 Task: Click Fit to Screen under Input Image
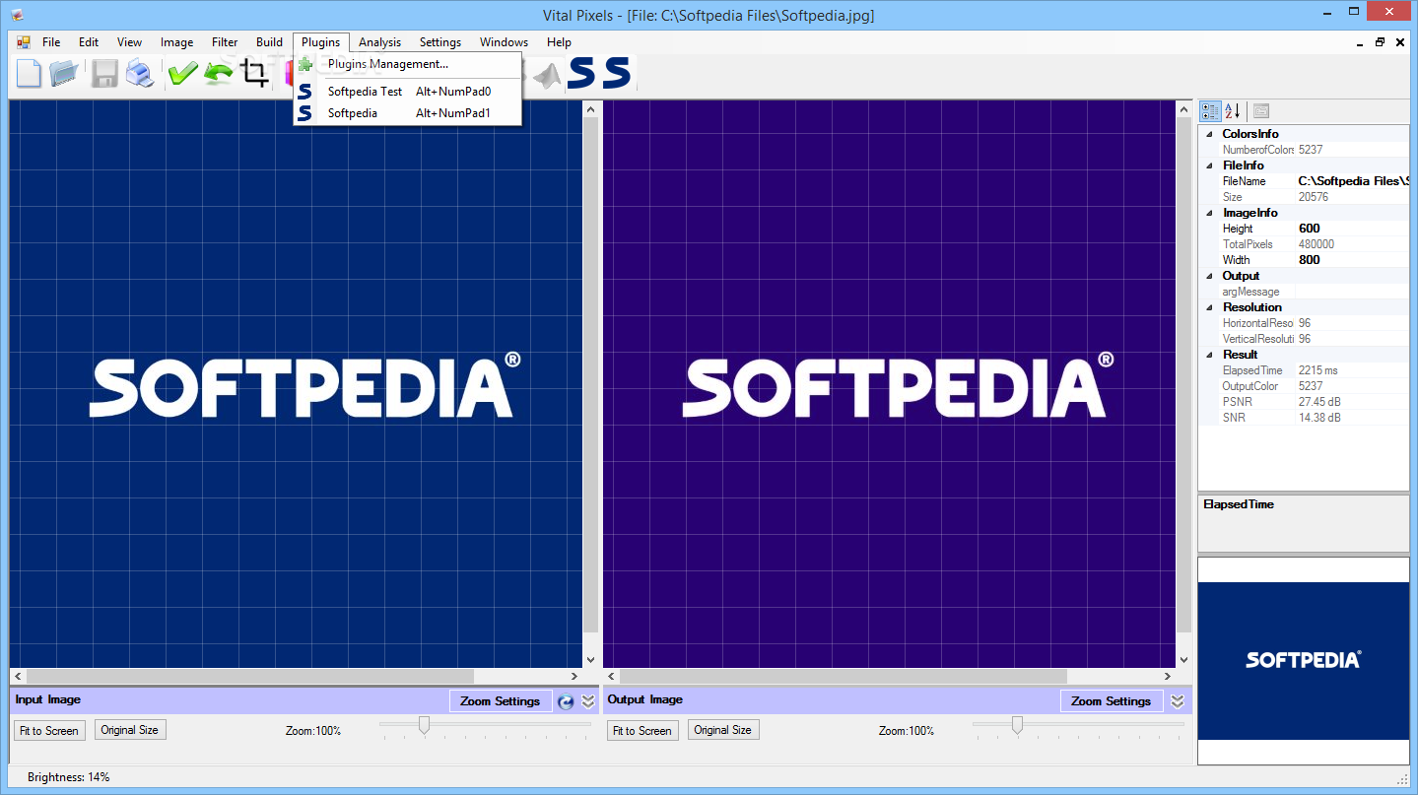point(49,730)
